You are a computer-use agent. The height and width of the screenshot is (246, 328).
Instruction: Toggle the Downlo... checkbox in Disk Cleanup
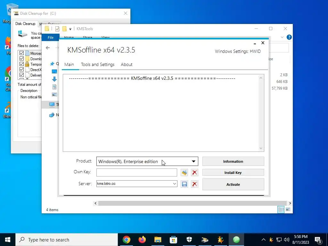point(21,59)
